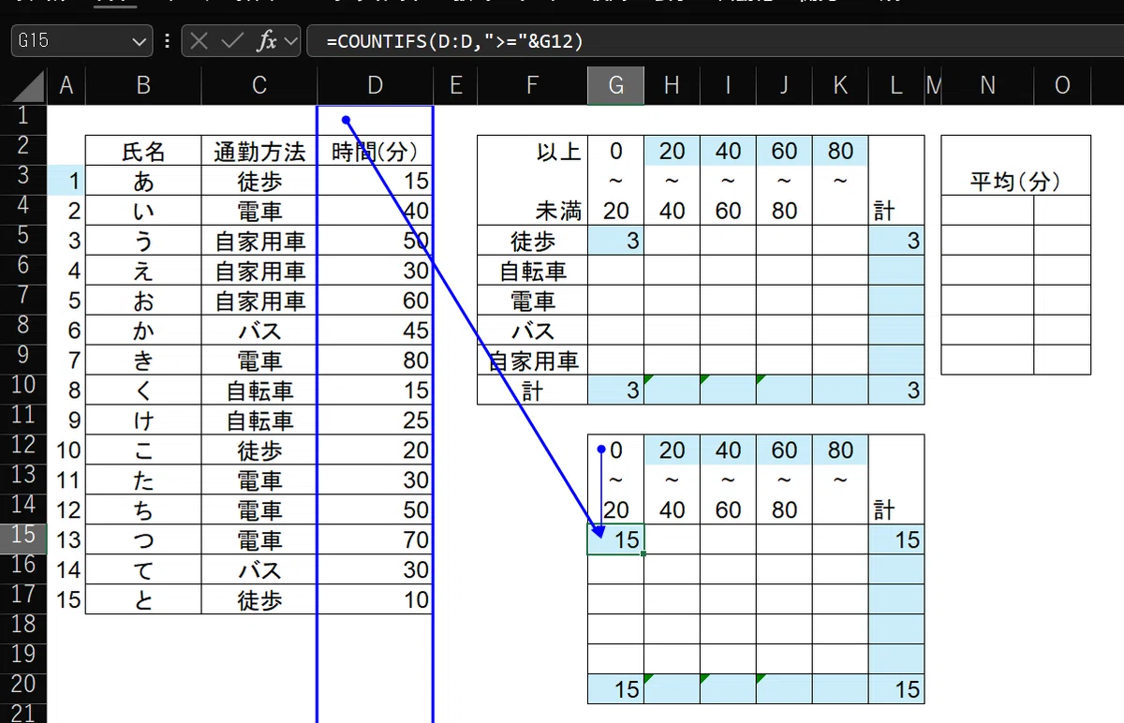Click the 時間(分) header cell
Viewport: 1124px width, 723px height.
(x=375, y=151)
